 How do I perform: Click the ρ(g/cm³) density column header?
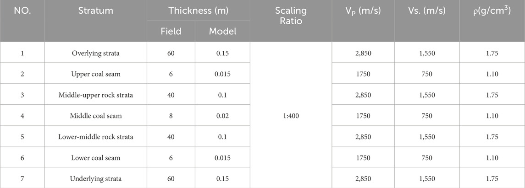click(492, 11)
